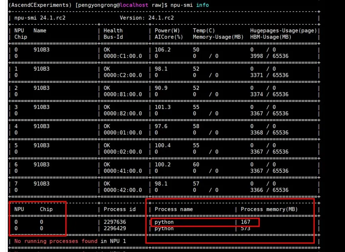345x252 pixels.
Task: Click power value 97.6 for NPU 4
Action: tap(161, 126)
